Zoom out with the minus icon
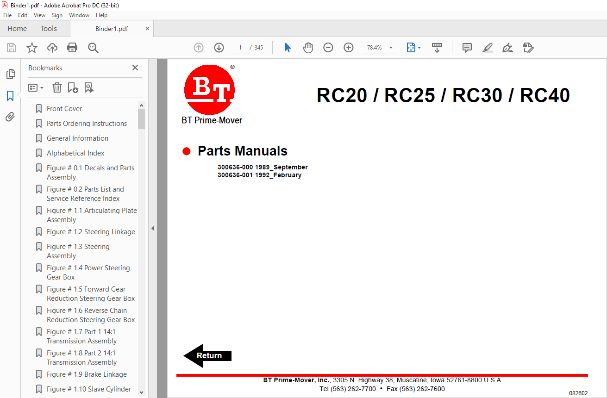The image size is (607, 398). pos(328,48)
